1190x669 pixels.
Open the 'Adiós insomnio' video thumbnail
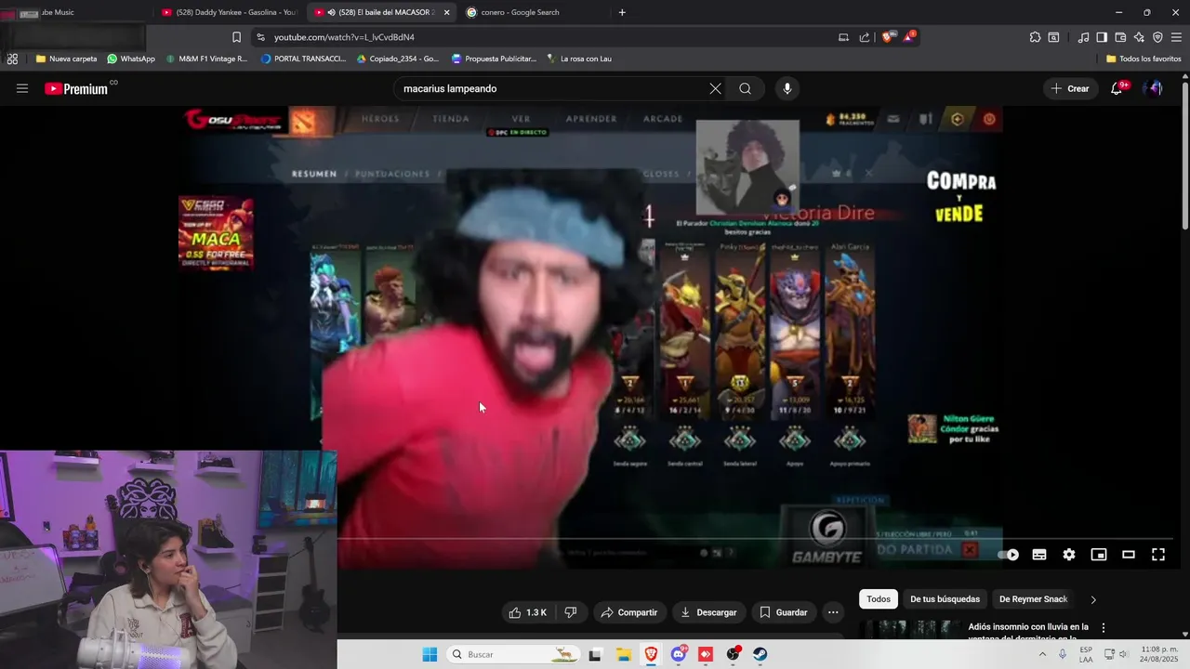click(x=910, y=630)
